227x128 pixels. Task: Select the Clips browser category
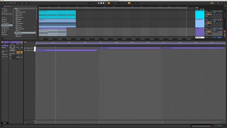coord(5,33)
